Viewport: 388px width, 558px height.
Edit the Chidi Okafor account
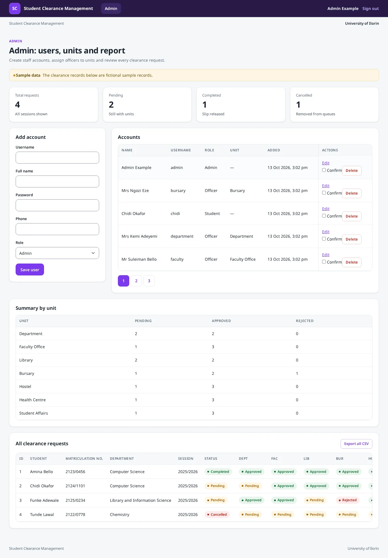326,209
